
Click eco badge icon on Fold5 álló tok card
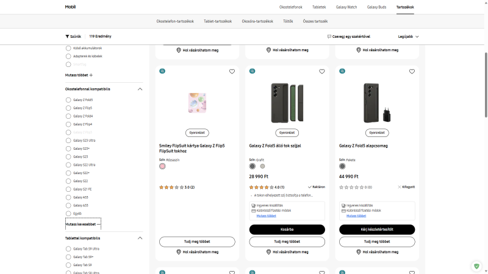coord(252,71)
